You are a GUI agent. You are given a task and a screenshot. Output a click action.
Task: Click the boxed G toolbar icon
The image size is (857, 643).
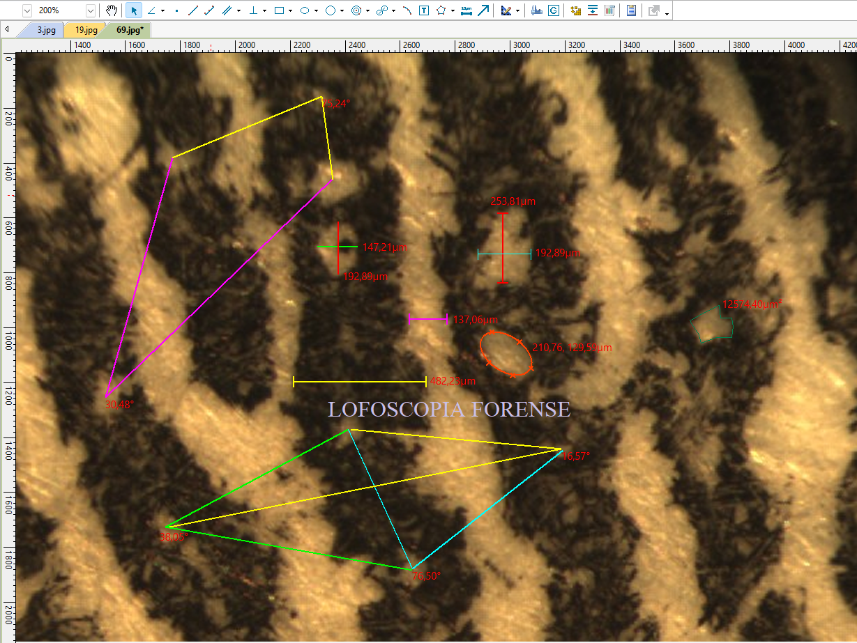pyautogui.click(x=553, y=10)
